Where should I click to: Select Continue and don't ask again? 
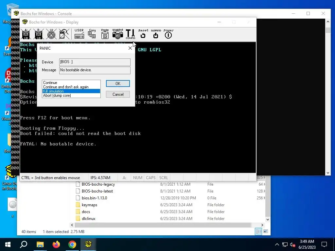coord(71,87)
